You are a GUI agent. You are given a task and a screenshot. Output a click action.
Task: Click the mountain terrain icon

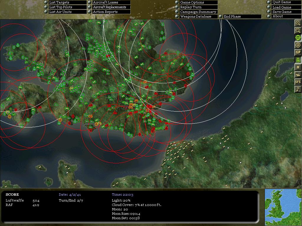tap(298, 74)
